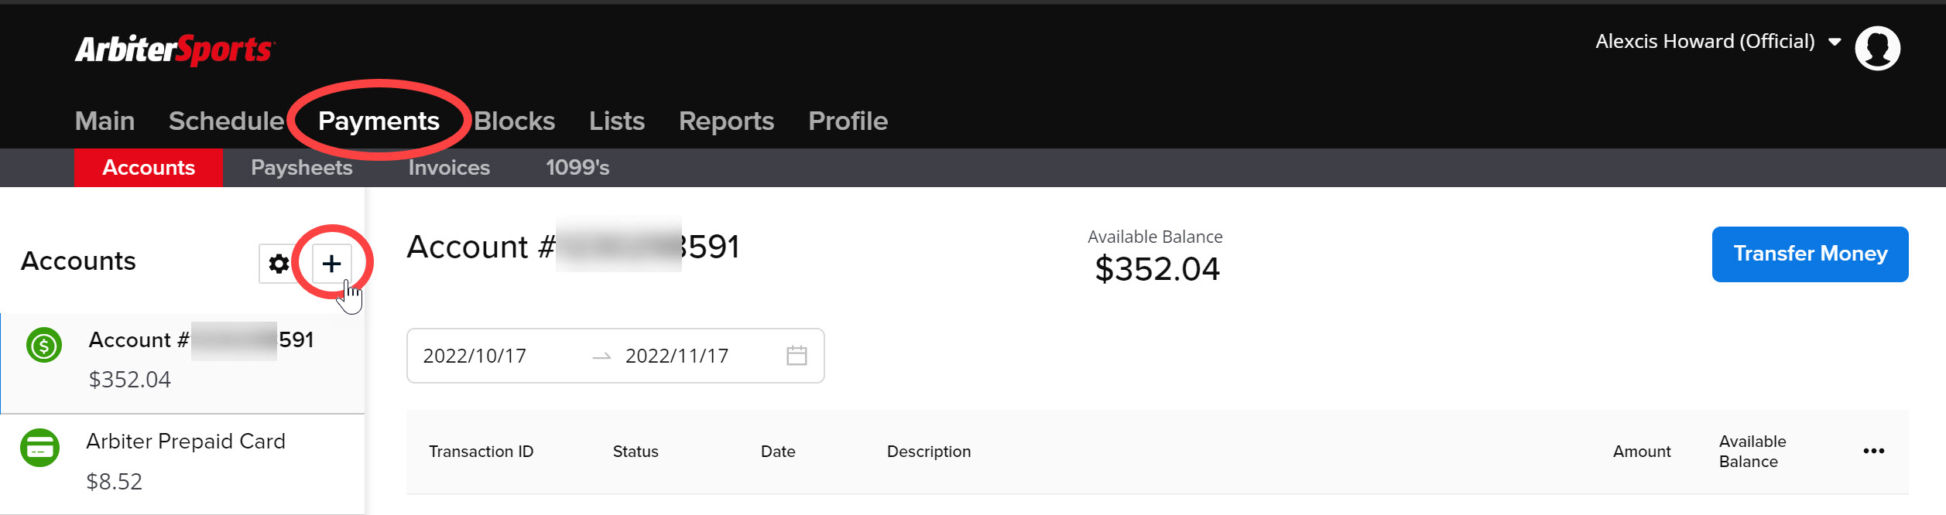Go to the Schedule menu
This screenshot has height=515, width=1946.
pos(227,121)
